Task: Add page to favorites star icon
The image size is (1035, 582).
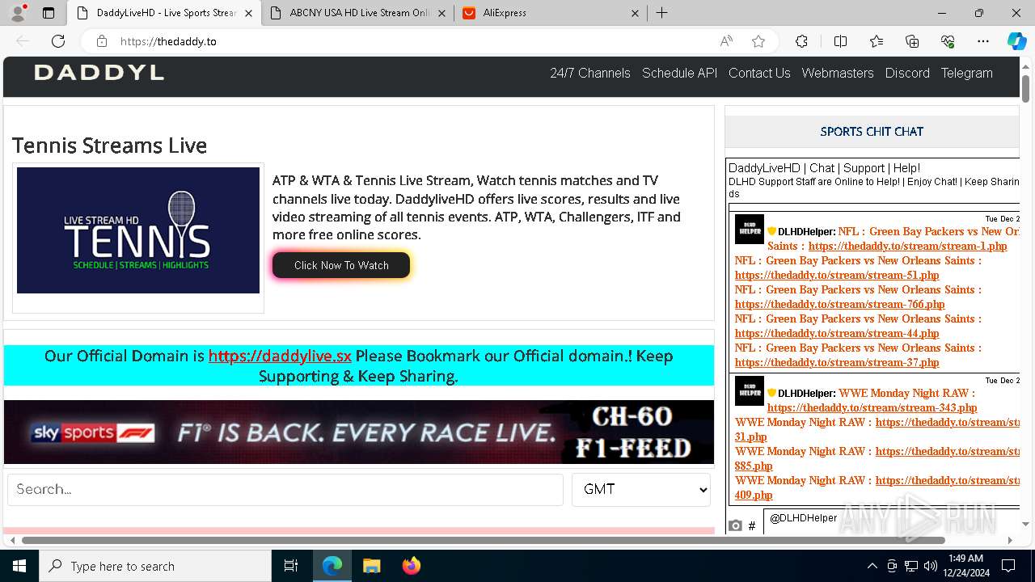Action: [758, 41]
